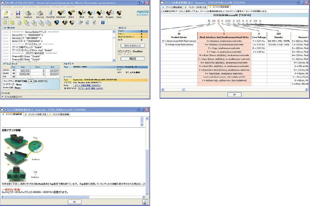Click left scroll arrow in part-number table window
Viewport: 310px width, 206px height.
tap(163, 90)
